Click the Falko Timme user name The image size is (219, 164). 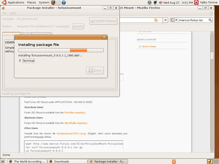tap(209, 2)
